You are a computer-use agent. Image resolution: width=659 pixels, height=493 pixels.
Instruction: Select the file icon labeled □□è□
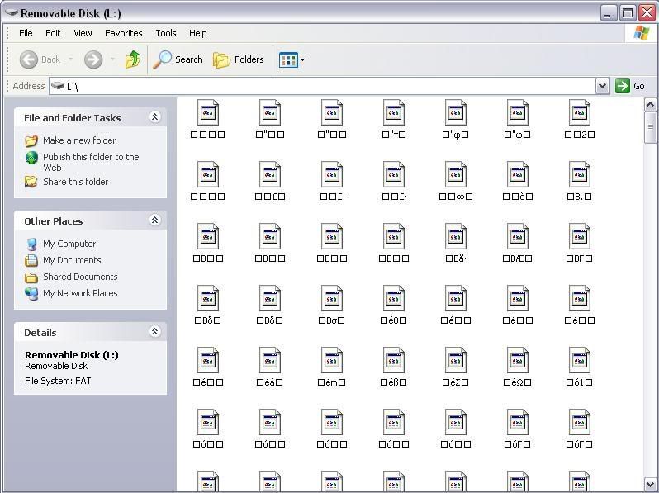click(517, 174)
